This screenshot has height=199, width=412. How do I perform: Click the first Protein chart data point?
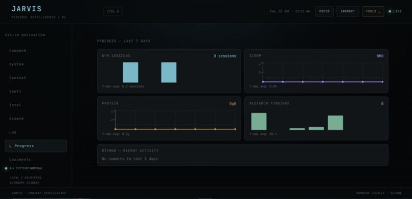(116, 129)
